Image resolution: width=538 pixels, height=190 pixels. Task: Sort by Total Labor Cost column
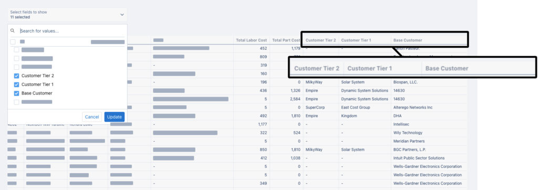(x=252, y=40)
